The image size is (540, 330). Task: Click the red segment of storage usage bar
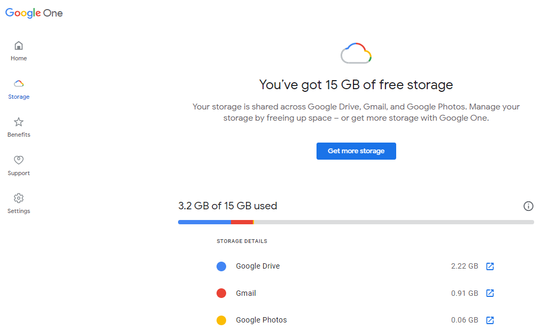tap(241, 222)
